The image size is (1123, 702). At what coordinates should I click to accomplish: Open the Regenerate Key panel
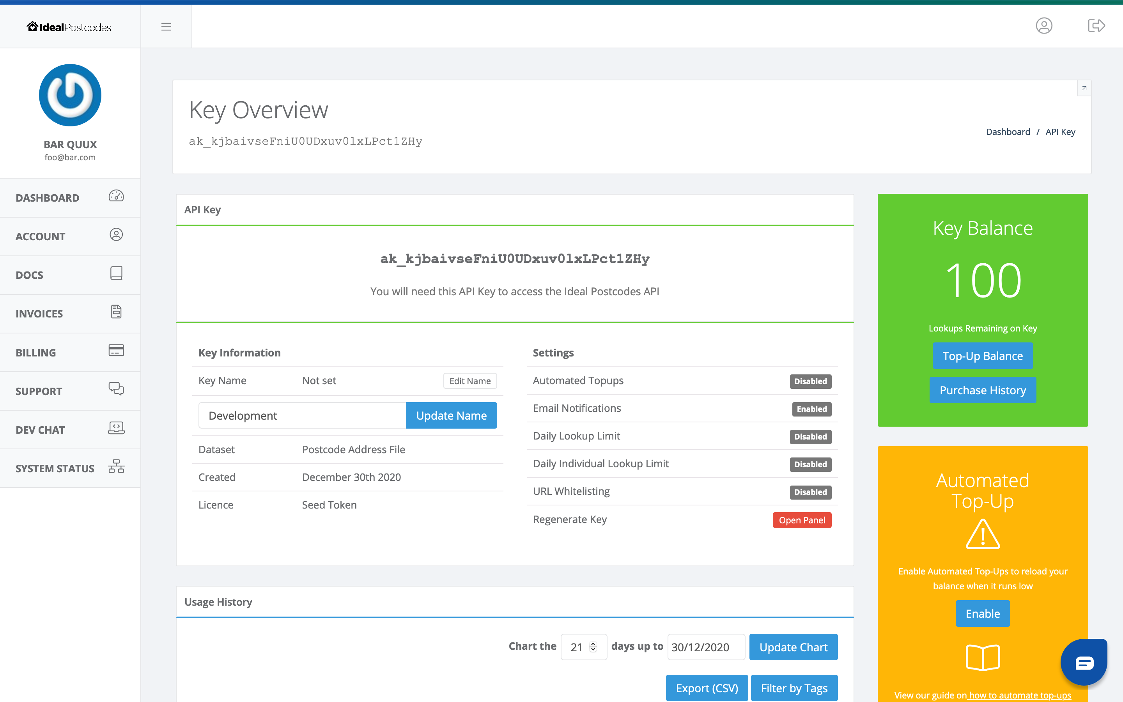[802, 520]
